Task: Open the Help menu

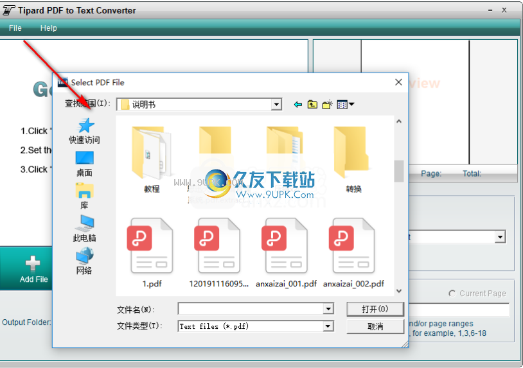Action: pos(49,28)
